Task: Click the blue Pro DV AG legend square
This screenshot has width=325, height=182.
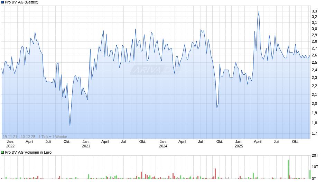Action: coord(2,2)
